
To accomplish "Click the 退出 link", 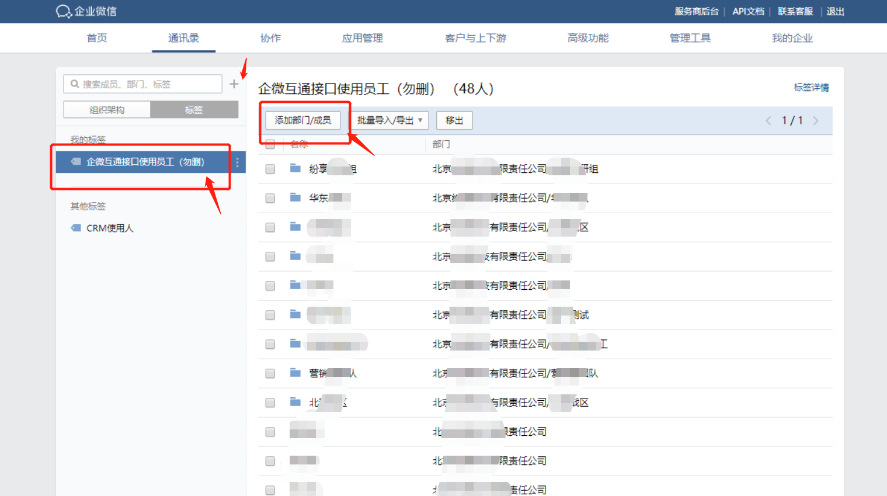I will (x=835, y=12).
